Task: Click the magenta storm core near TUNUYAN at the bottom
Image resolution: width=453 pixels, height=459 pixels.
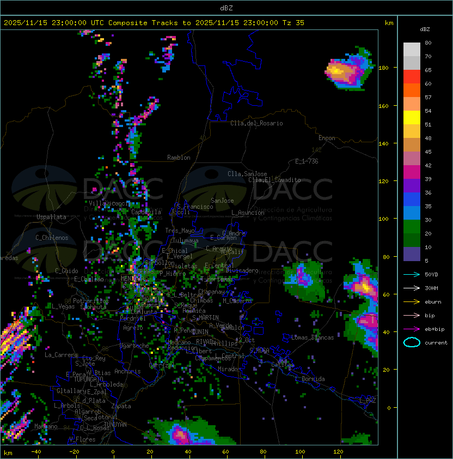Action: 179,434
